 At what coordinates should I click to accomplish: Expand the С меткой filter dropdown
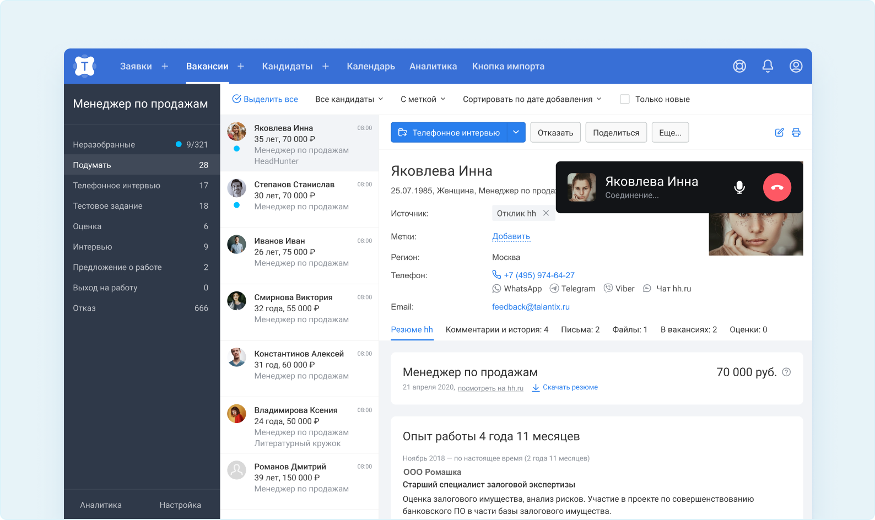[x=423, y=99]
